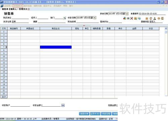168x121 pixels.
Task: Click the person silhouette toolbar icon
Action: 155,18
